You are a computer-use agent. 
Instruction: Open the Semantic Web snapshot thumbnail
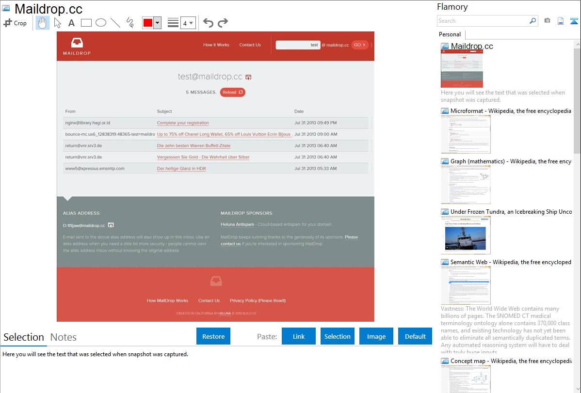point(466,285)
